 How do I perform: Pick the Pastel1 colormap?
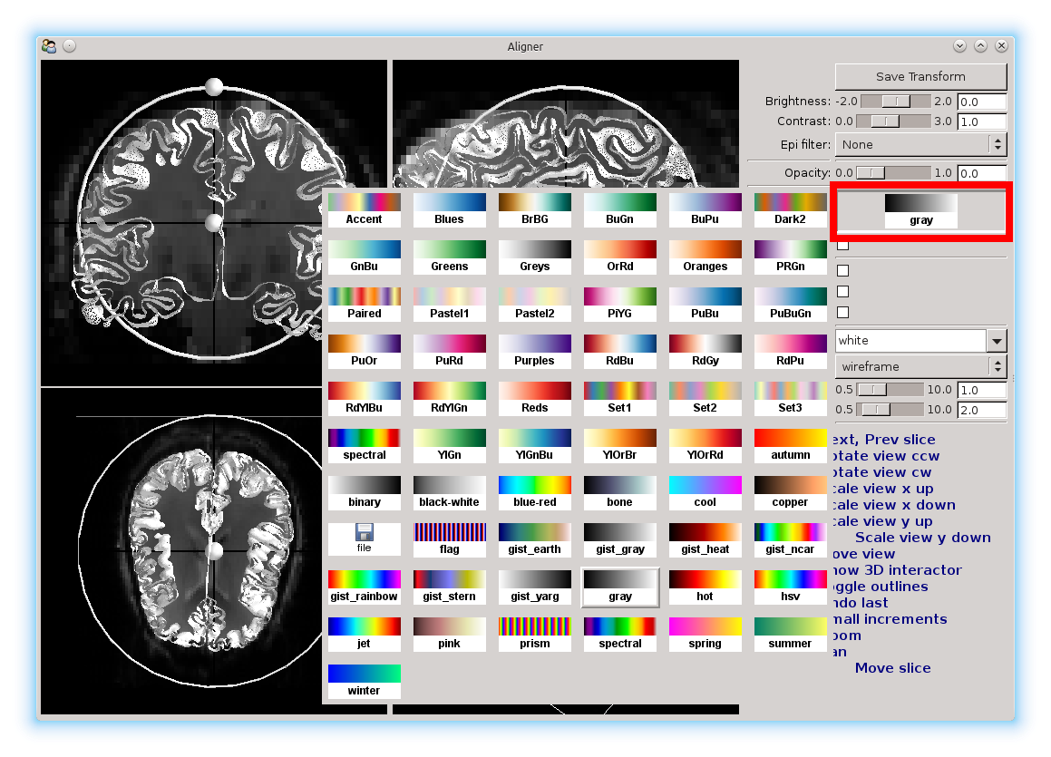pos(449,304)
